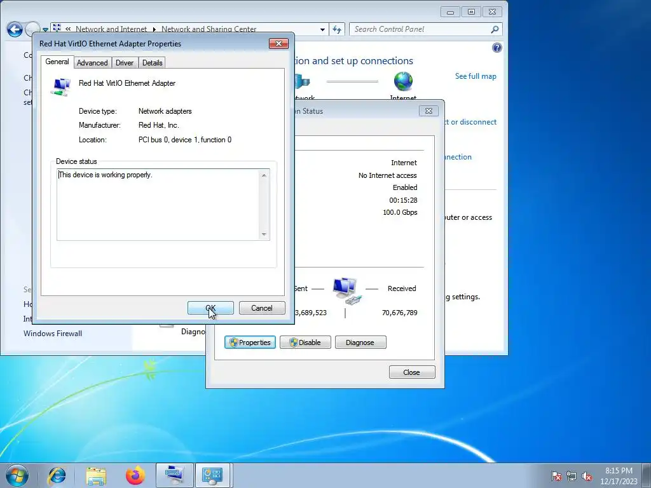Refresh the Control Panel address bar
This screenshot has height=488, width=651.
click(x=337, y=29)
